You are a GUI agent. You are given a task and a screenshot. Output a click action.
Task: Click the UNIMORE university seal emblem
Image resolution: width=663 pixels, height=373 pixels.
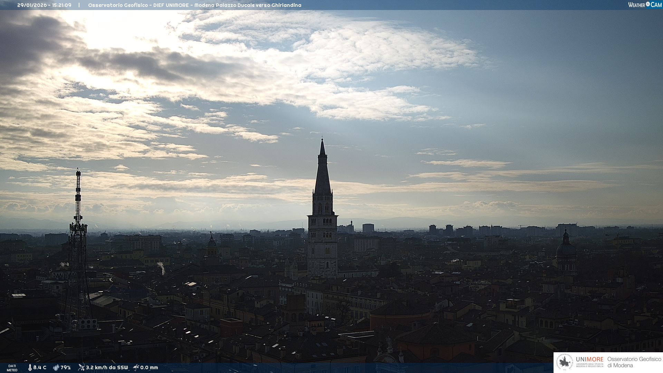click(565, 362)
